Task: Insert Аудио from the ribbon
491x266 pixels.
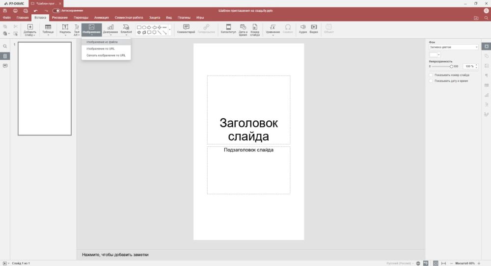Action: 303,27
